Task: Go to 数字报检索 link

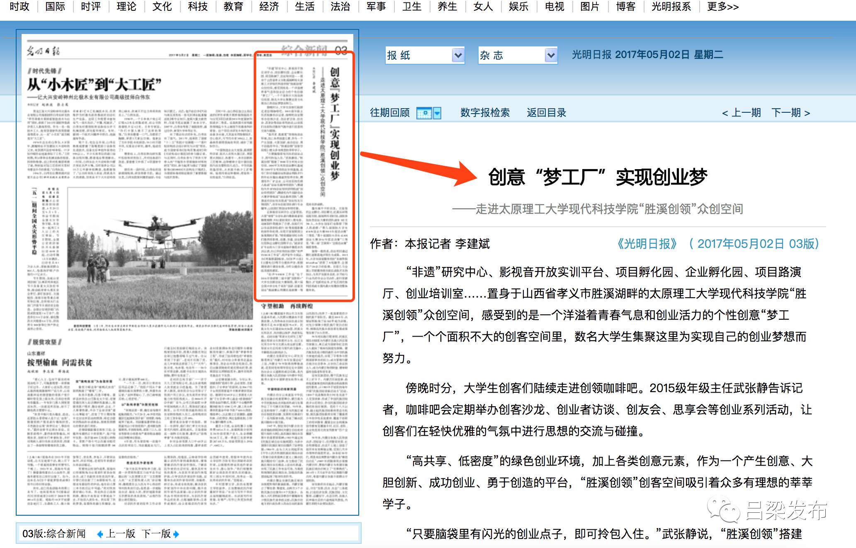Action: (x=485, y=113)
